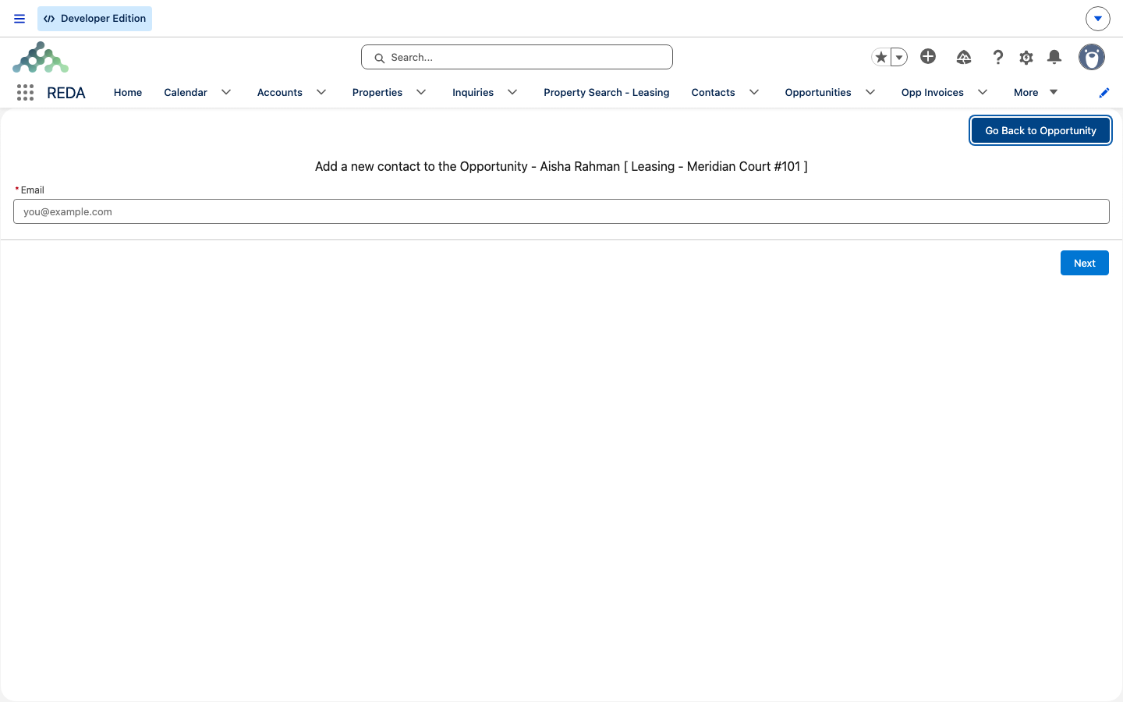This screenshot has width=1123, height=702.
Task: Open the Inquiries tab
Action: pyautogui.click(x=473, y=92)
